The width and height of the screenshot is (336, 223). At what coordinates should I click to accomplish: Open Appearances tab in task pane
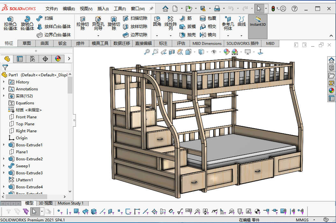coord(331,90)
